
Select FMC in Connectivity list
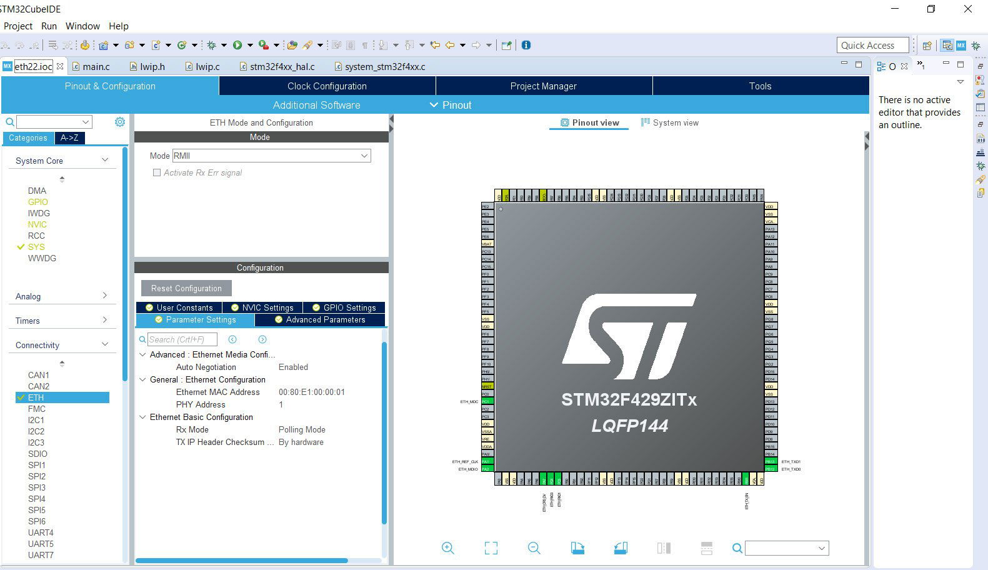click(36, 409)
